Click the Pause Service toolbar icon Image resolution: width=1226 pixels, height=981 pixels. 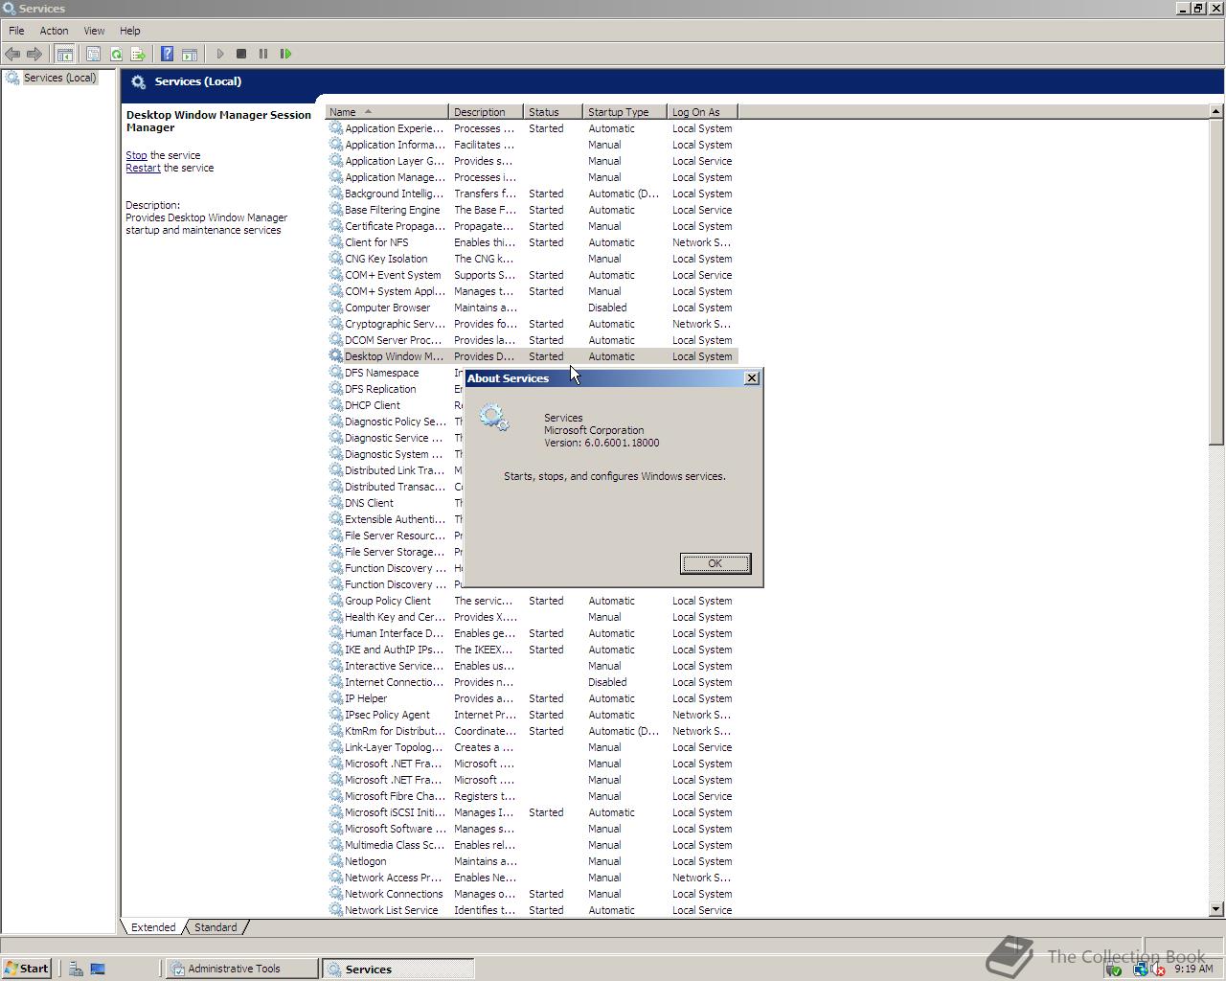(x=263, y=55)
